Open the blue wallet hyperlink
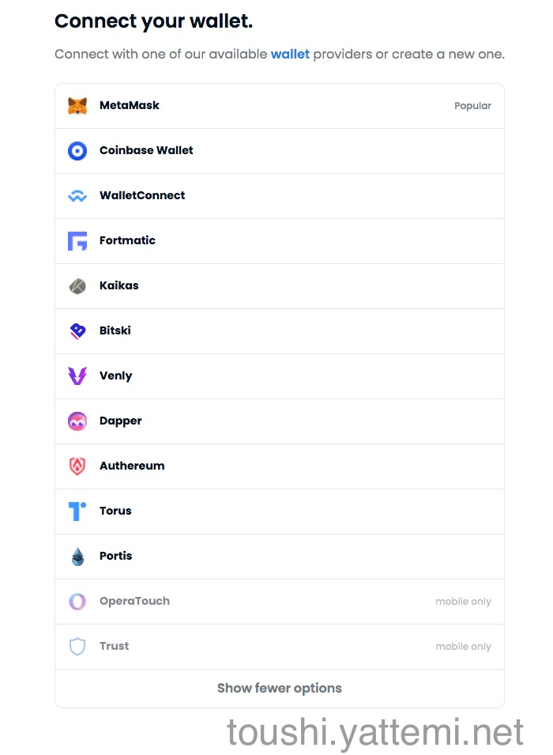553x755 pixels. tap(290, 55)
